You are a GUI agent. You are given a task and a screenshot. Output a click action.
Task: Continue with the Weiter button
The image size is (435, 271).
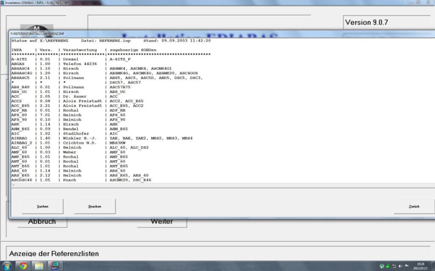(x=162, y=222)
